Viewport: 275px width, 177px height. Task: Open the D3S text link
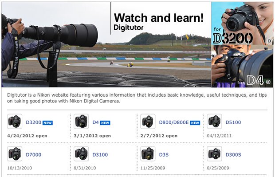pyautogui.click(x=164, y=154)
